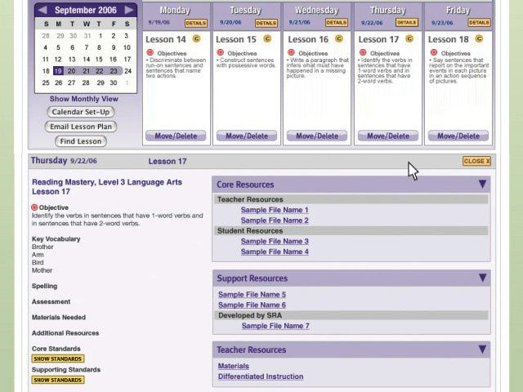The height and width of the screenshot is (392, 523).
Task: Collapse the Core Resources section
Action: click(482, 185)
